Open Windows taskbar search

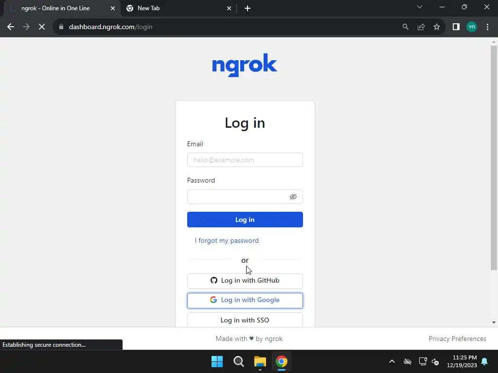coord(238,361)
